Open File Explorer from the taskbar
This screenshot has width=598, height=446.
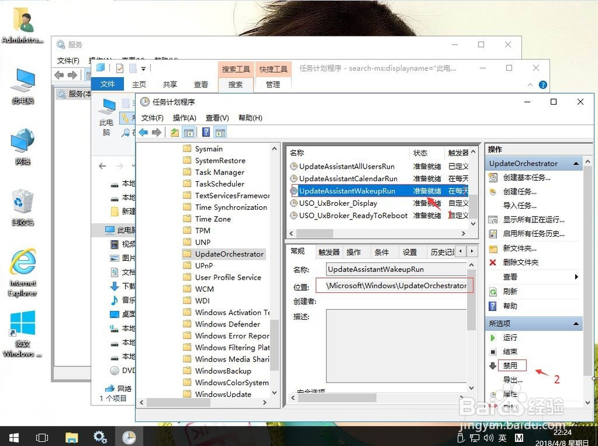[71, 437]
